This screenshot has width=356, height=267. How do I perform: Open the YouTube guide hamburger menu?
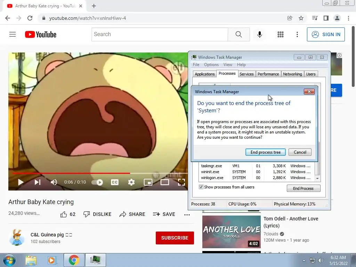click(x=13, y=34)
